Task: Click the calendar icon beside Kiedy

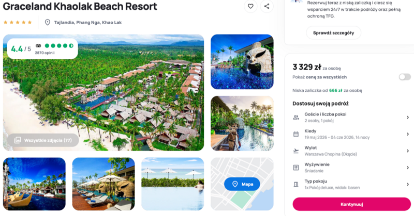Action: tap(296, 134)
